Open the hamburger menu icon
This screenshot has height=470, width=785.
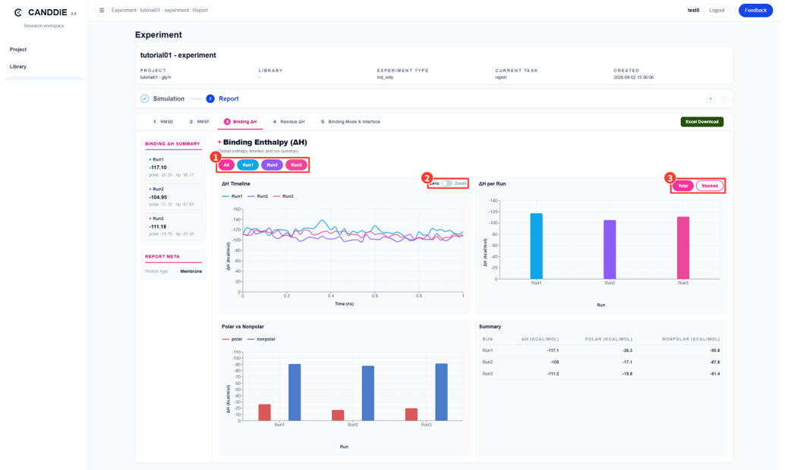(102, 10)
